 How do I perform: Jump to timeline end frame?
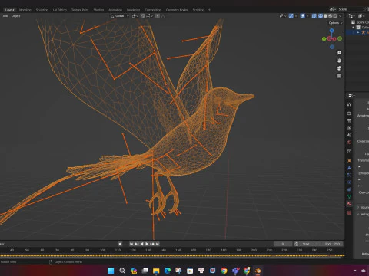[x=158, y=244]
